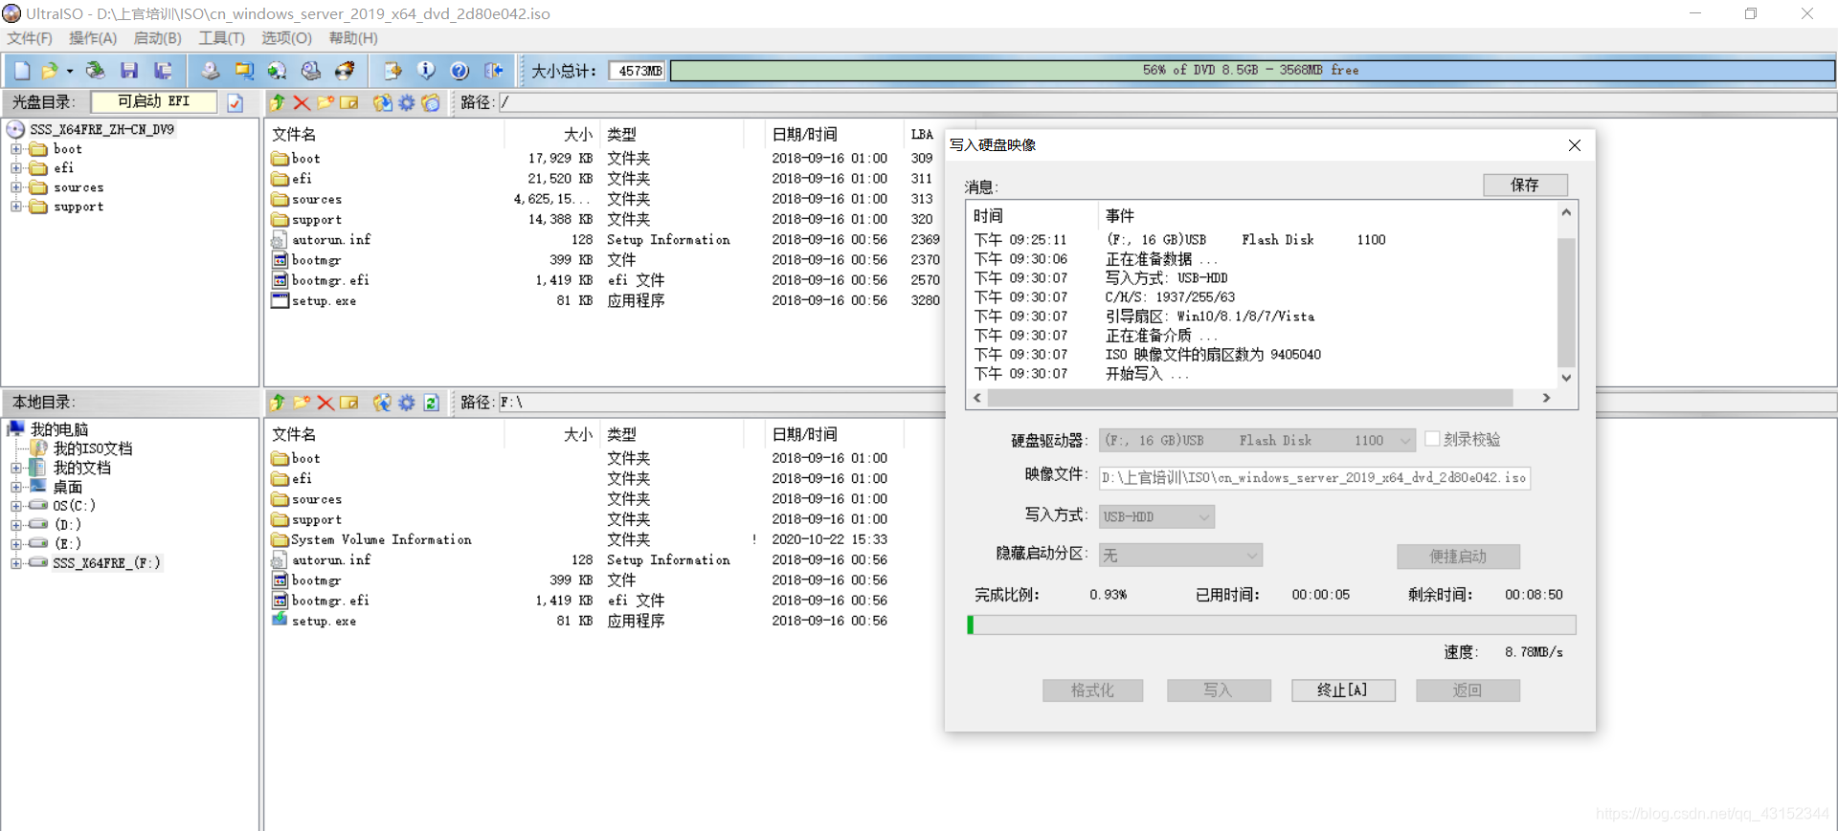Create new folder in disc directory

(x=325, y=102)
